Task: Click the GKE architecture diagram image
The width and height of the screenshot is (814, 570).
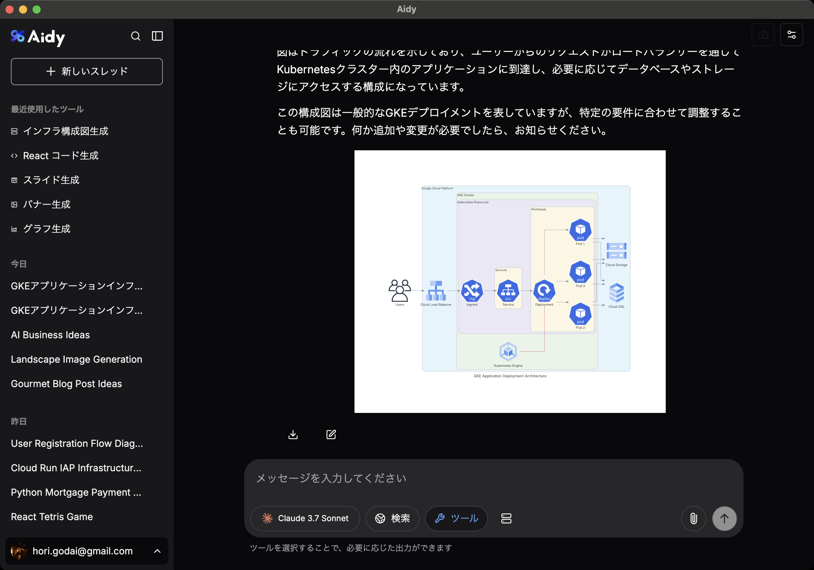Action: [510, 282]
